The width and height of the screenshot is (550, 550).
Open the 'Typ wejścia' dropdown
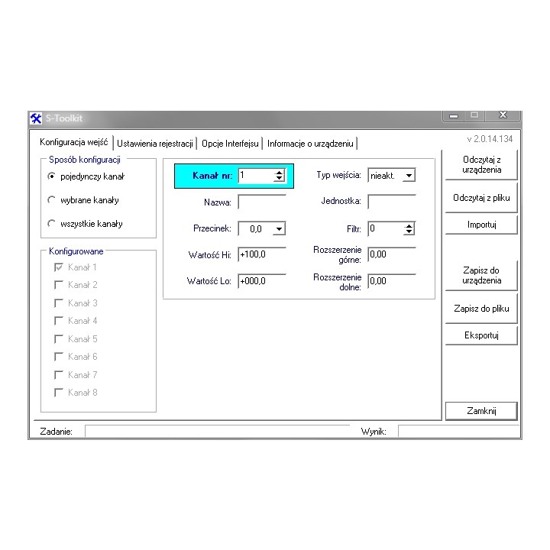tap(409, 176)
